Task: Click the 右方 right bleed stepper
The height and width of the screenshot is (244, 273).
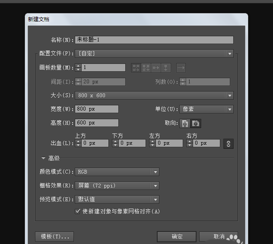Action: 190,143
